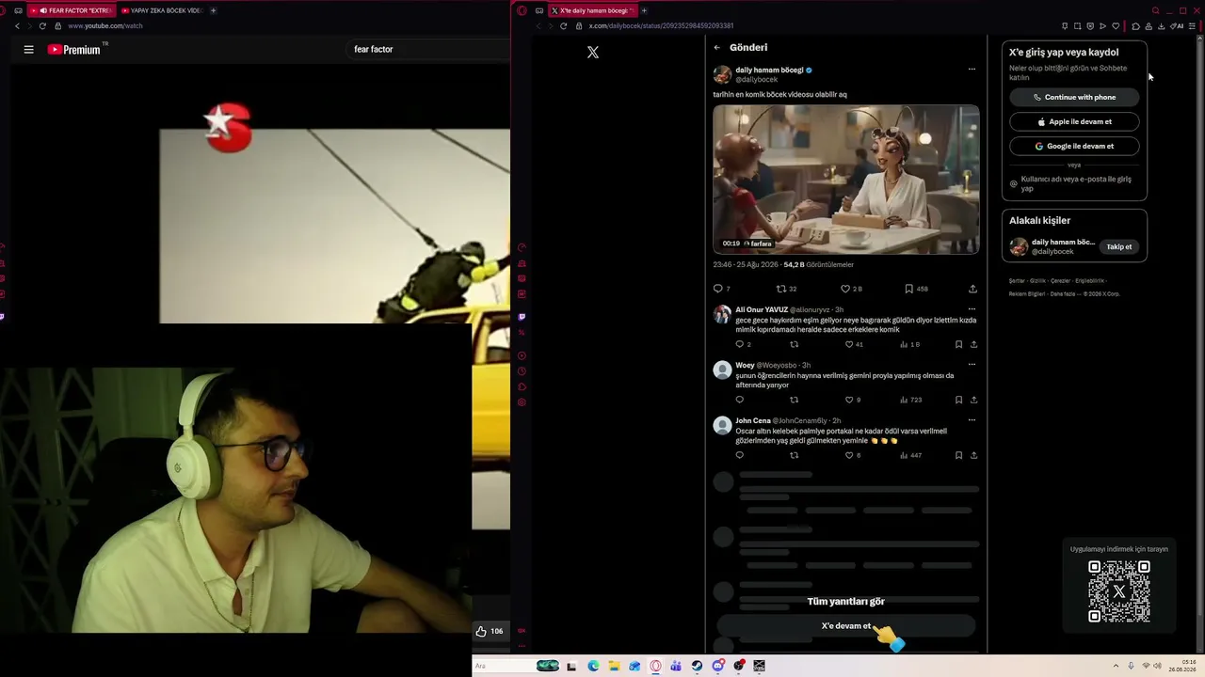Open more options on daily hamam böceği post
The image size is (1205, 677).
click(x=972, y=69)
